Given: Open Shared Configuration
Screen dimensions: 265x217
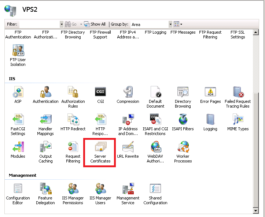Looking at the screenshot, I should click(155, 194).
